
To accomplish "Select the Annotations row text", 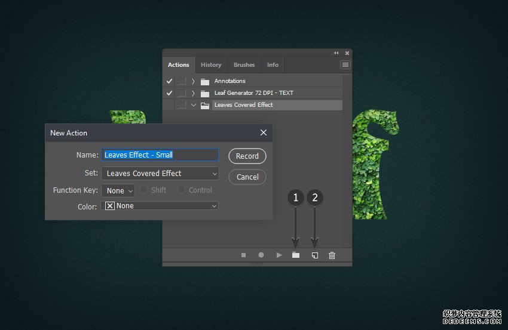I will pos(229,81).
